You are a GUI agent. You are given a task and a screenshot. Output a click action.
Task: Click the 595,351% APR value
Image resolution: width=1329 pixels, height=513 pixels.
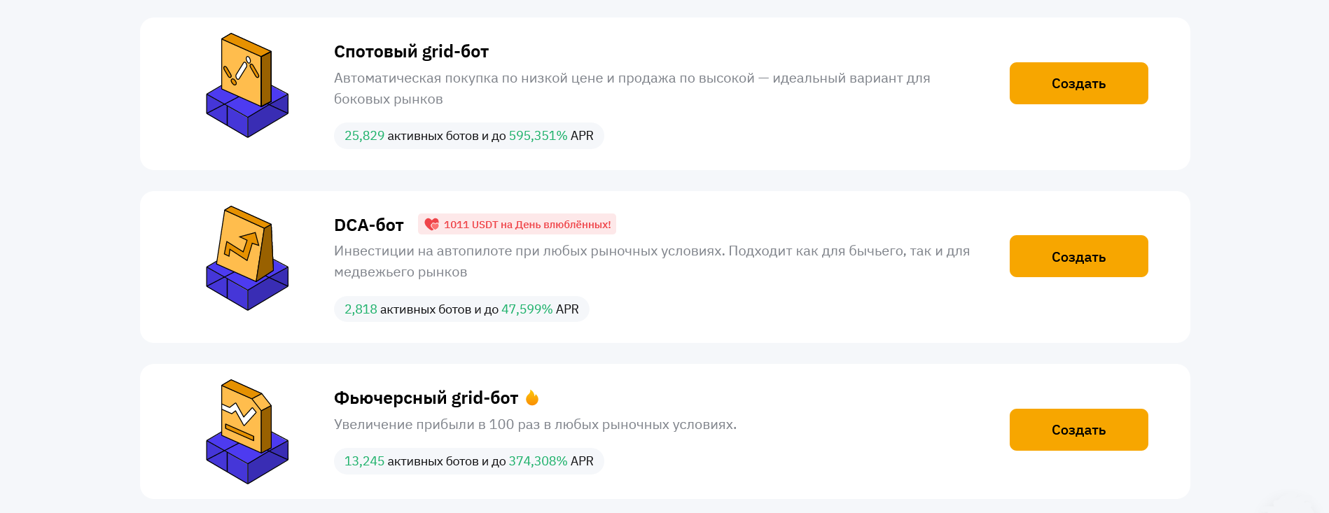pos(538,136)
